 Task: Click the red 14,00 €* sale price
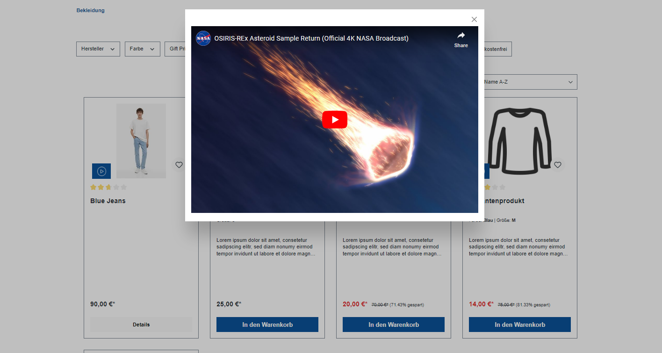[x=482, y=304]
